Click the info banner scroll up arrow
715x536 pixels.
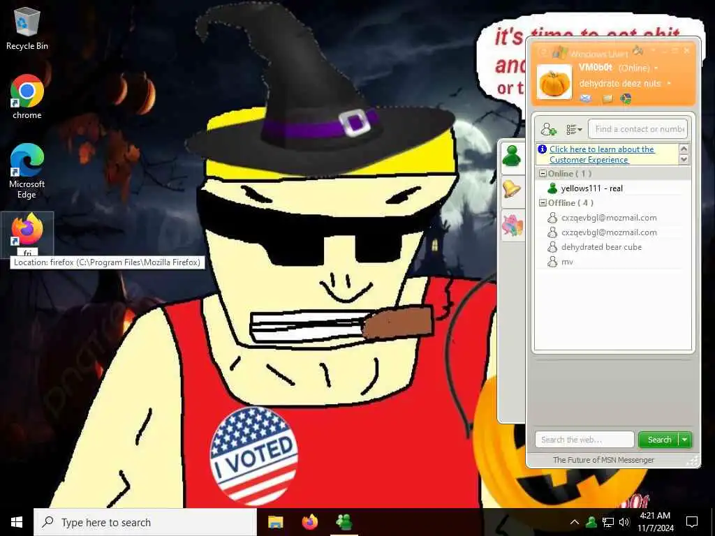pyautogui.click(x=684, y=149)
